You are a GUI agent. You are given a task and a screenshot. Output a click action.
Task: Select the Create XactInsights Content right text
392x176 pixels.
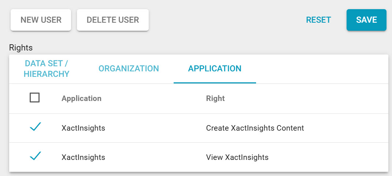point(255,128)
